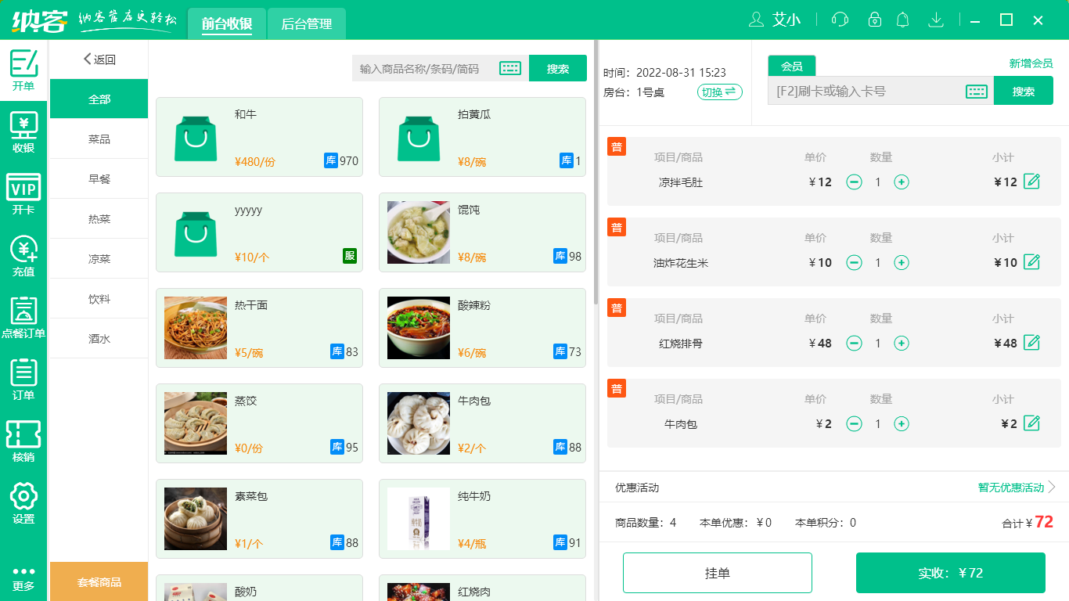This screenshot has width=1069, height=601.
Task: Click the headset customer service icon
Action: coord(839,20)
